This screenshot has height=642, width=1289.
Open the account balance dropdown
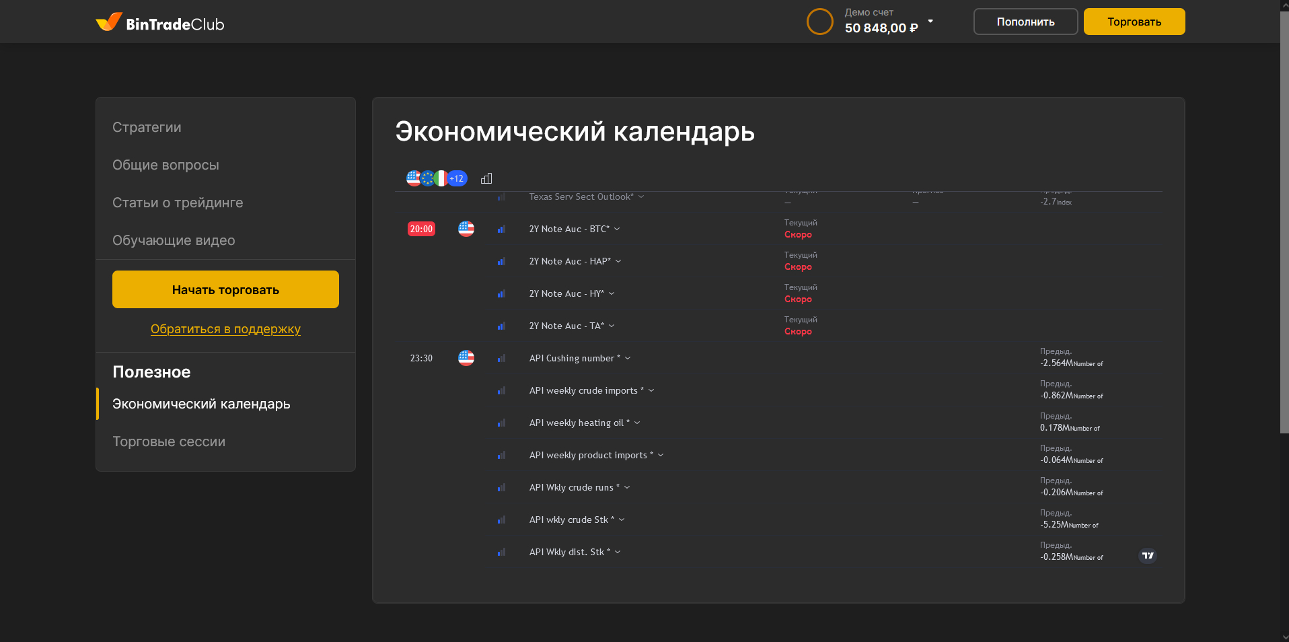pyautogui.click(x=930, y=22)
